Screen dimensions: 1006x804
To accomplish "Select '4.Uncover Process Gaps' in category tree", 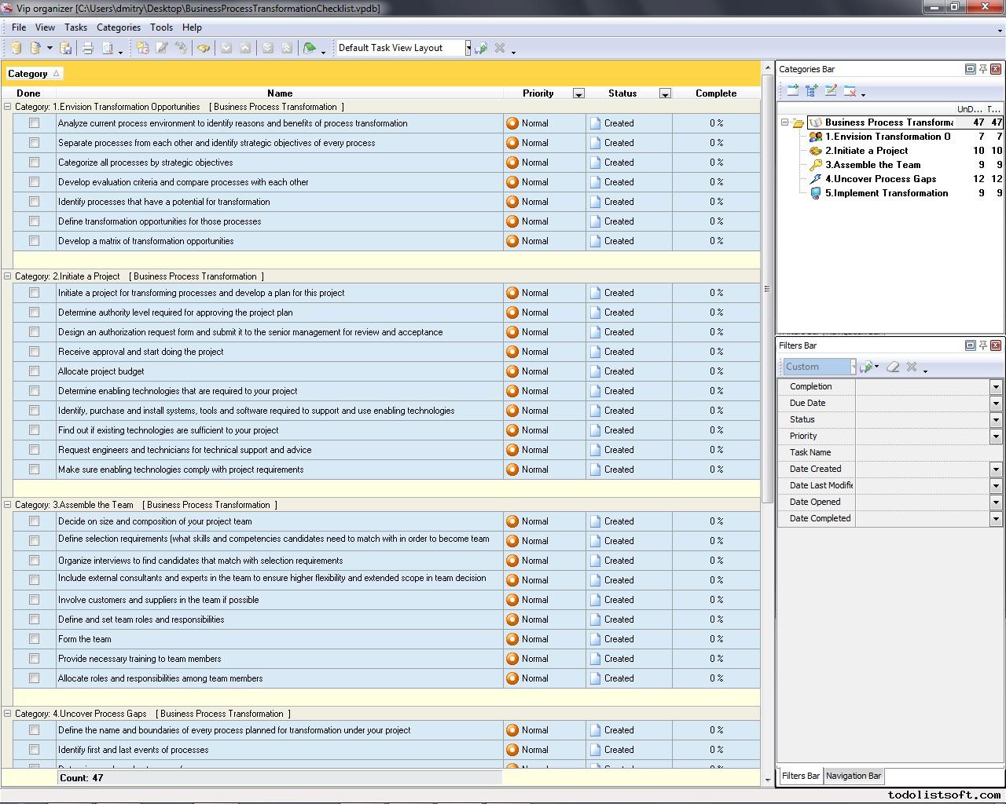I will coord(880,179).
